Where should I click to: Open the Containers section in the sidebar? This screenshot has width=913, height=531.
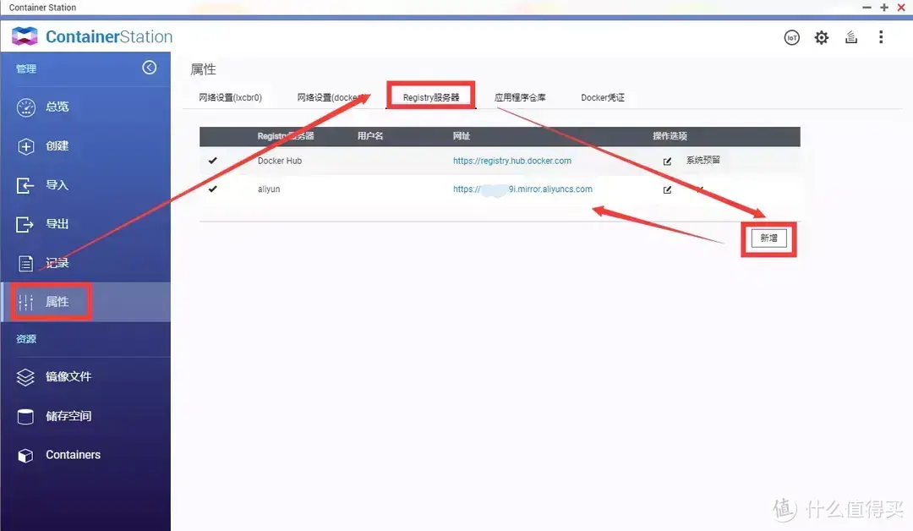point(73,455)
